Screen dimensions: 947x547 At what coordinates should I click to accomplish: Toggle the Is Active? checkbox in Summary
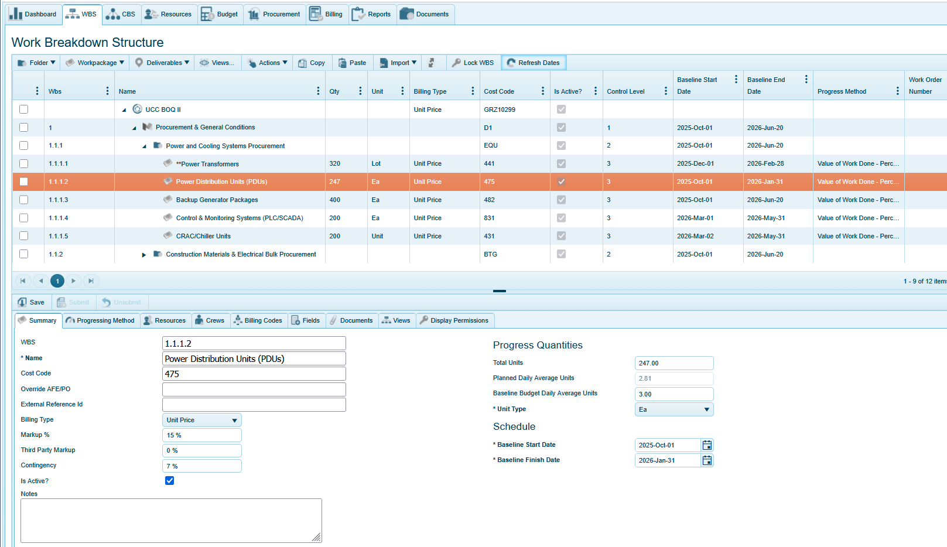(169, 481)
